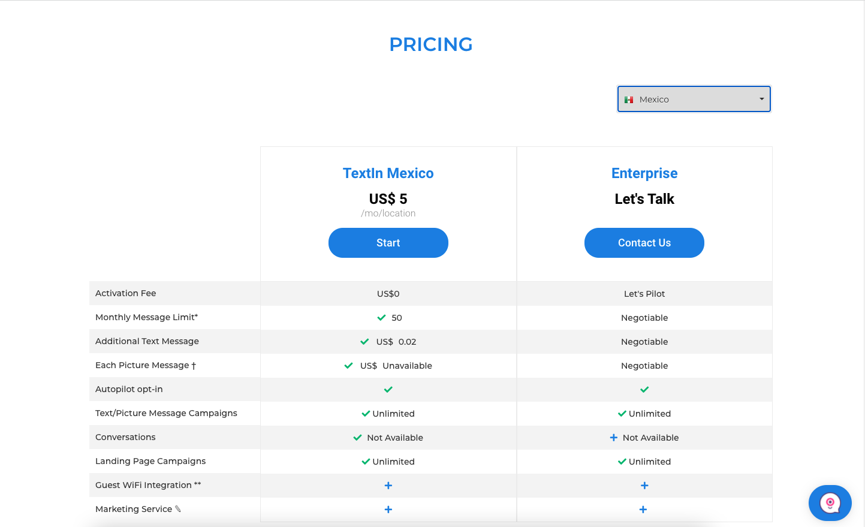Click the Enterprise Landing Page Unlimited checkmark
The width and height of the screenshot is (865, 527).
(622, 462)
